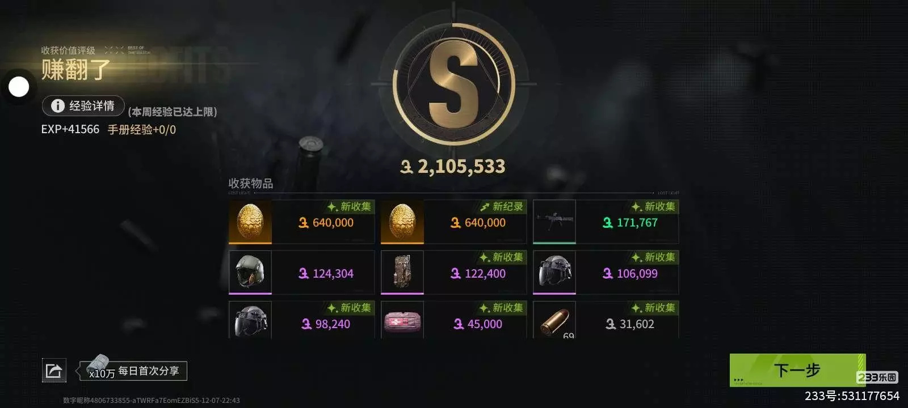Viewport: 908px width, 408px height.
Task: Tap the 收获物品 section header
Action: (250, 183)
